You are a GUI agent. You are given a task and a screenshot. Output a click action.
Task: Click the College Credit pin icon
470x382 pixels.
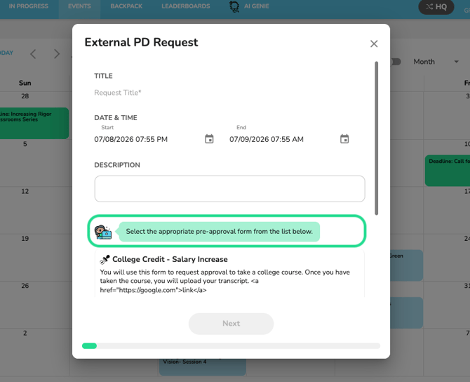pos(105,260)
